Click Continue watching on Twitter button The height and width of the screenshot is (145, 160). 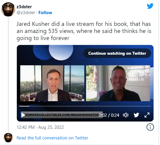point(117,53)
